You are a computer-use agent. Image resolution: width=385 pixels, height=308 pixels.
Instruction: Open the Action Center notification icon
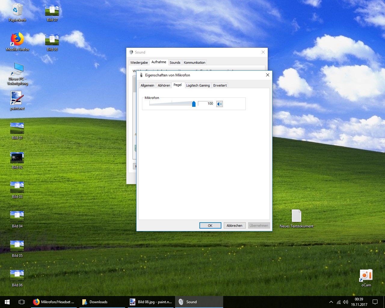[375, 302]
